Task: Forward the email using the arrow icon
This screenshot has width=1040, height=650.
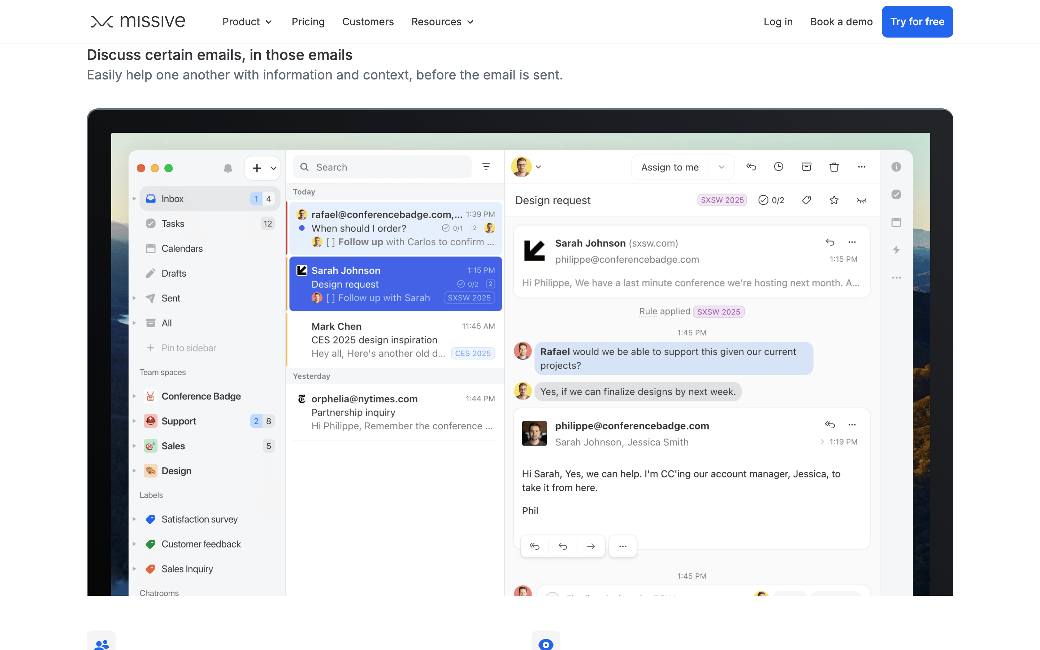Action: 590,546
